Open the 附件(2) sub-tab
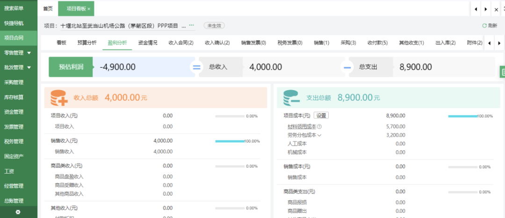Image resolution: width=505 pixels, height=218 pixels. 475,43
